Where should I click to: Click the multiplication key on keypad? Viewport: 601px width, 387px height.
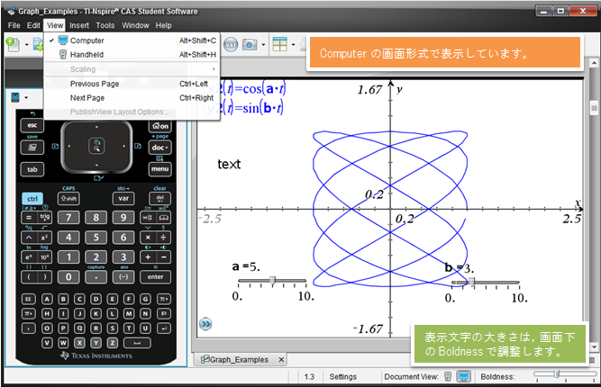point(148,238)
